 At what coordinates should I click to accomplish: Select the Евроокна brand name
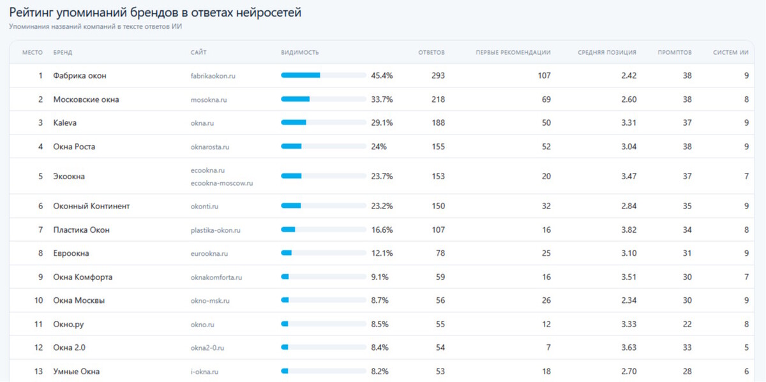click(71, 254)
